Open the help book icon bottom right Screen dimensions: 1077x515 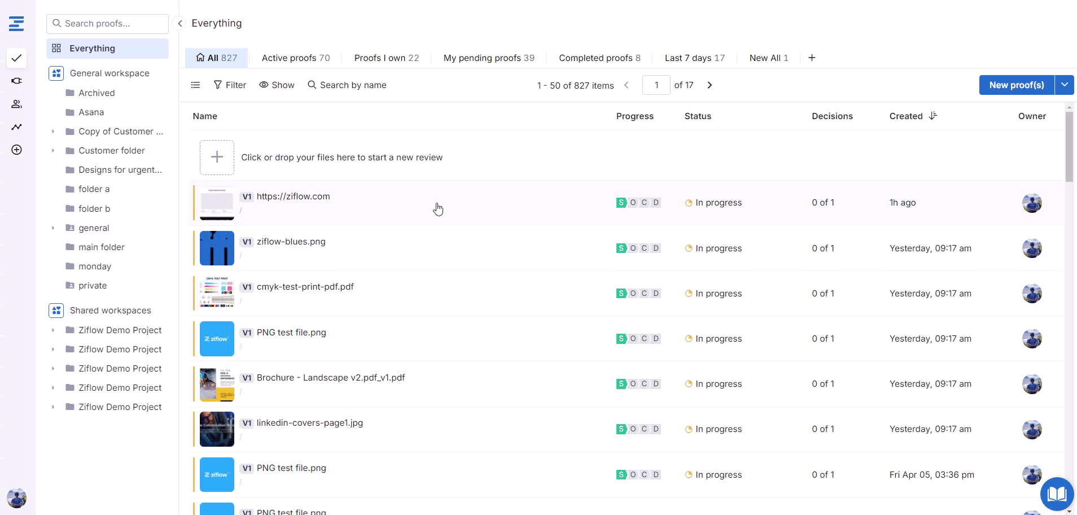coord(1056,494)
